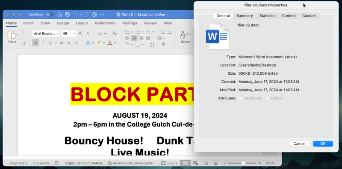Expand the Paste options arrow
Screen dimensions: 342x169
tap(18, 34)
